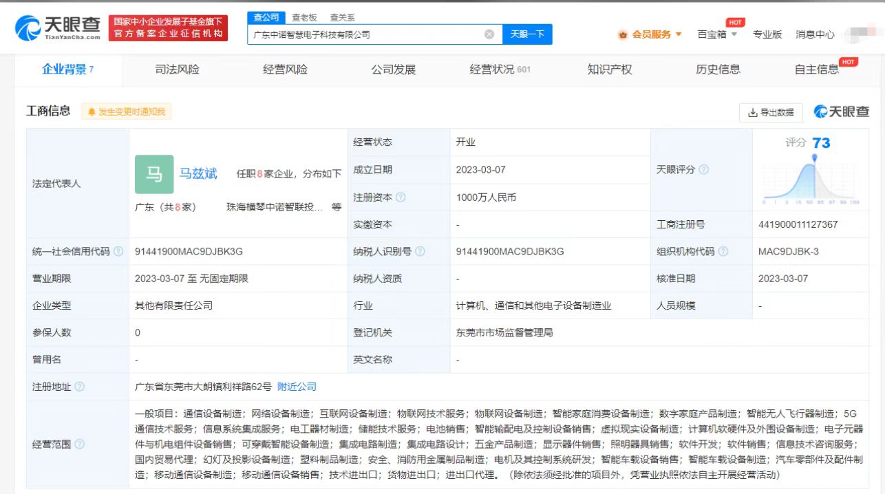Open the 司法风险 tab
The image size is (885, 494).
pyautogui.click(x=177, y=69)
